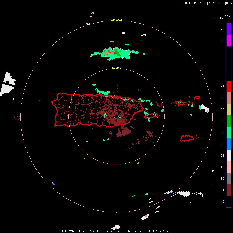Select the BD yellow legend block
The image size is (233, 233).
(229, 110)
